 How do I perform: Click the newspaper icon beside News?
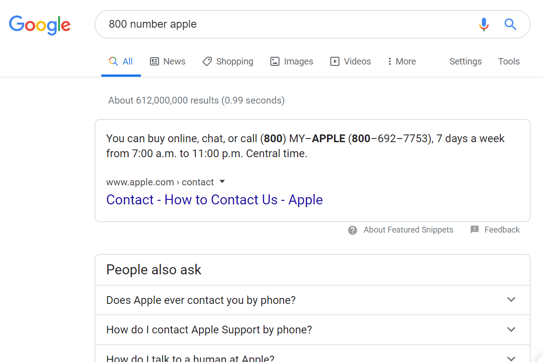pos(154,61)
